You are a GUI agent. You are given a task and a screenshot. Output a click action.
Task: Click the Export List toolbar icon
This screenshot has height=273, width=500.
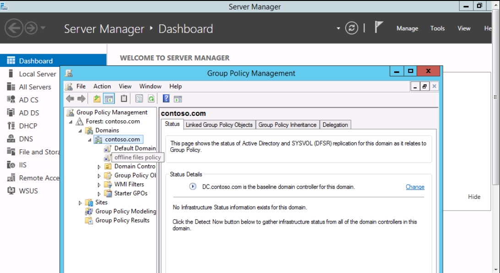click(x=139, y=98)
